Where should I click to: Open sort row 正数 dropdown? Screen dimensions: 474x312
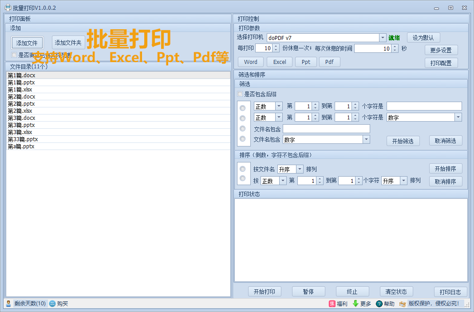(283, 181)
